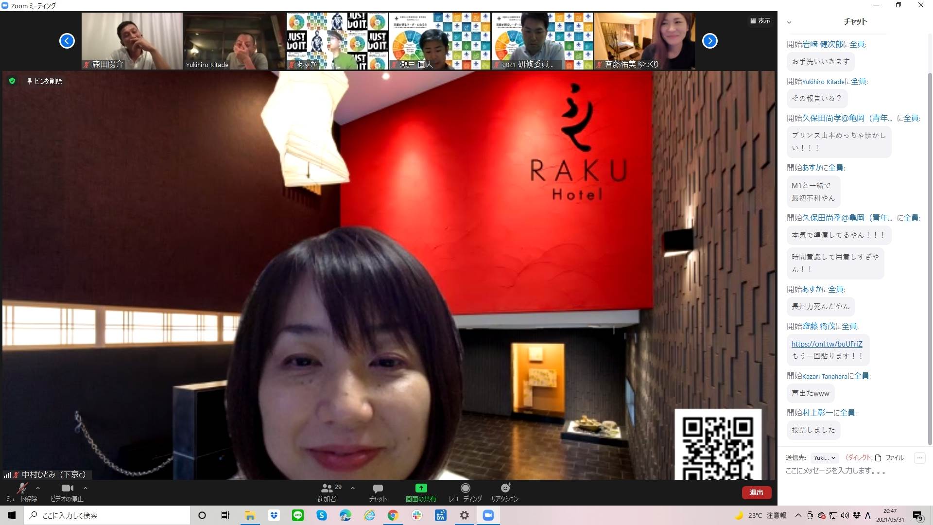Image resolution: width=933 pixels, height=525 pixels.
Task: Open File Explorer from taskbar
Action: tap(250, 515)
